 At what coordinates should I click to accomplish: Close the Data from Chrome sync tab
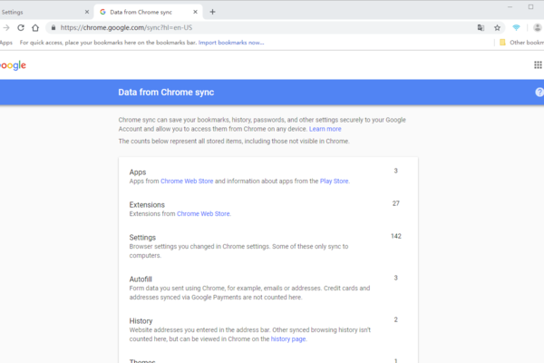pyautogui.click(x=195, y=12)
